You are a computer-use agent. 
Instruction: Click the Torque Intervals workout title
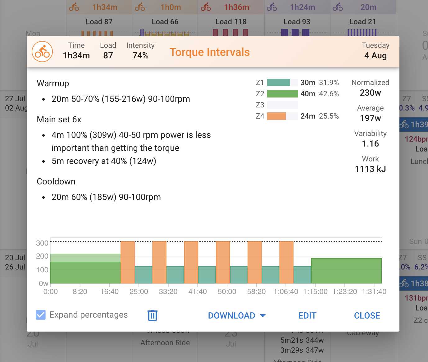click(x=209, y=52)
